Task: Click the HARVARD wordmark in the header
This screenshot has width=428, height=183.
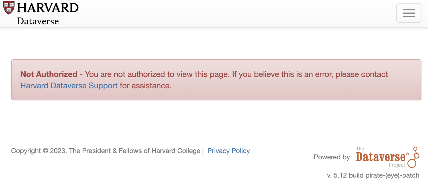Action: pyautogui.click(x=48, y=8)
